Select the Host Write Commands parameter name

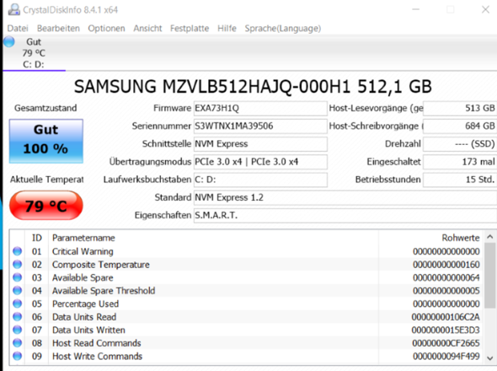(x=97, y=356)
